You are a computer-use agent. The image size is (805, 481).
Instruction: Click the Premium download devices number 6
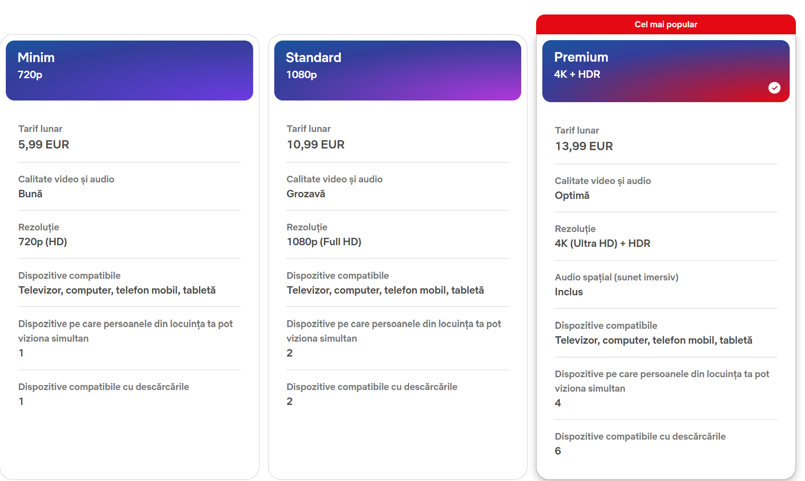(x=558, y=451)
